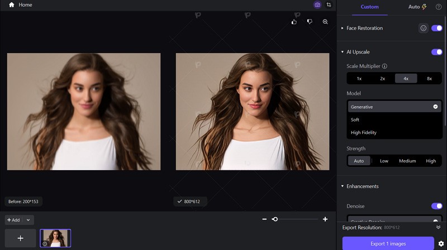Click the Export 1 images button
The image size is (447, 250).
[388, 244]
